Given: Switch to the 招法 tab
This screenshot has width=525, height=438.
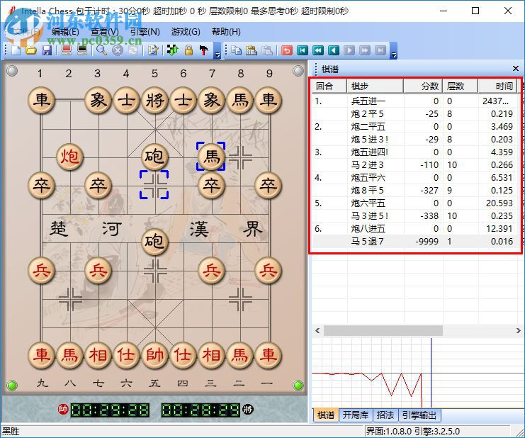Looking at the screenshot, I should point(385,415).
